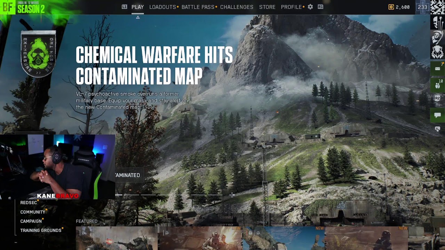
Task: Click the crosshair icon ending carousel bar
Action: pyautogui.click(x=232, y=195)
